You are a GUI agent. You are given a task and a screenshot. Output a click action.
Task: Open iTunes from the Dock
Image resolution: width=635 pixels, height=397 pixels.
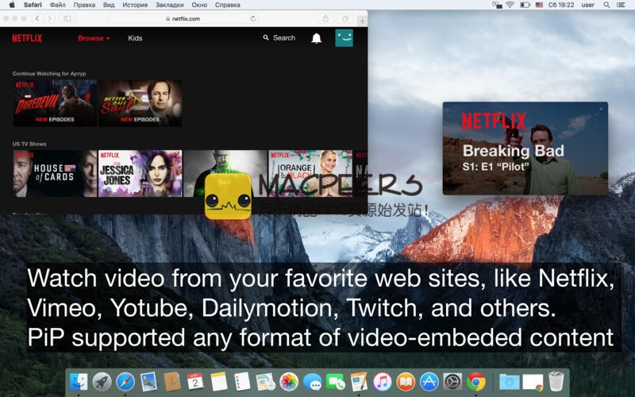(382, 382)
